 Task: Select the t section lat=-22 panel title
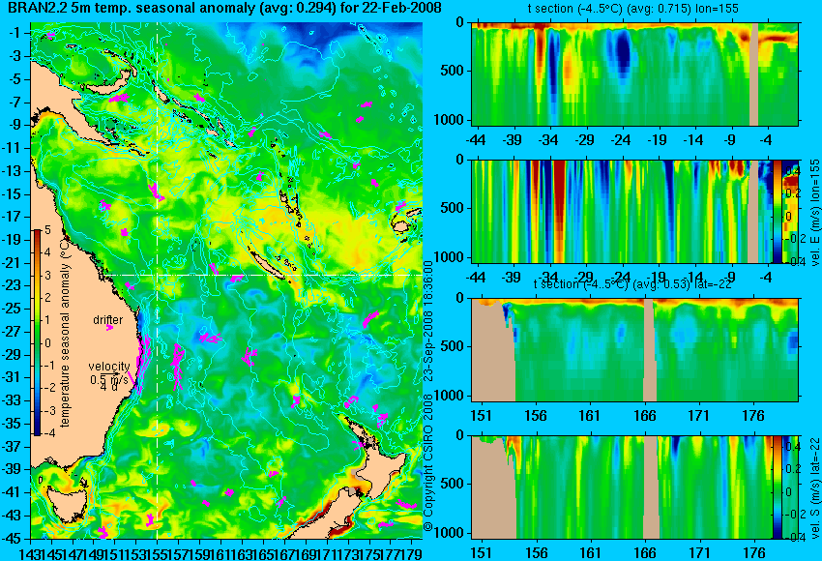click(x=632, y=283)
